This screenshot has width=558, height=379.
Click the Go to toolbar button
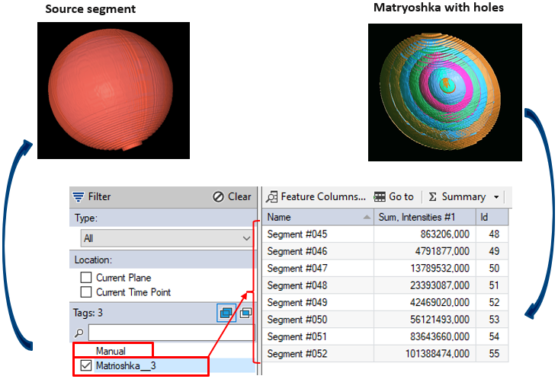point(394,196)
